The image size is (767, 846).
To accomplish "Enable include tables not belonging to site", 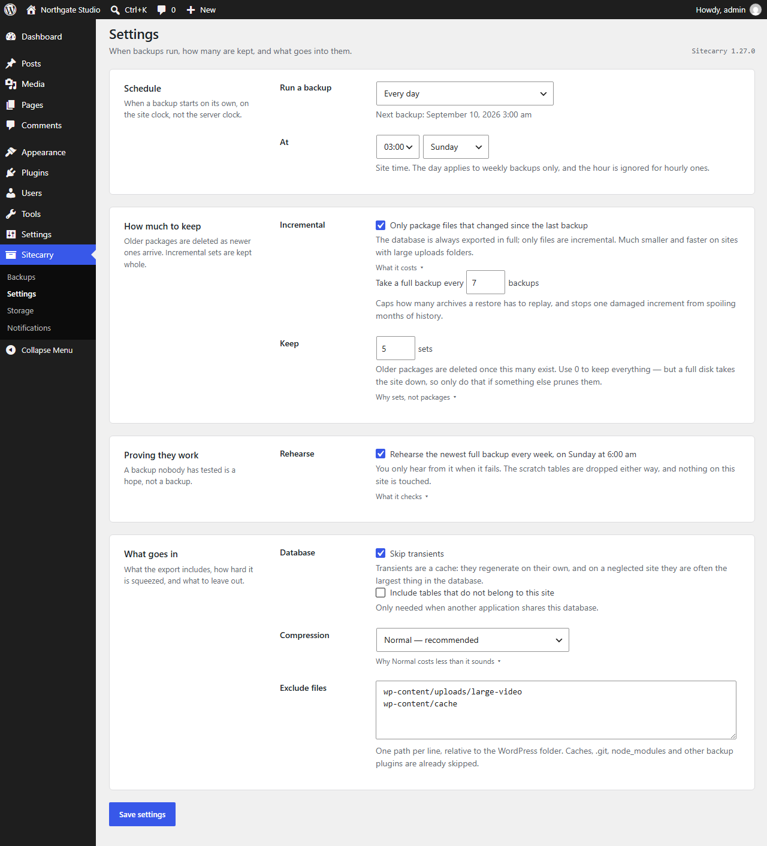I will coord(381,593).
